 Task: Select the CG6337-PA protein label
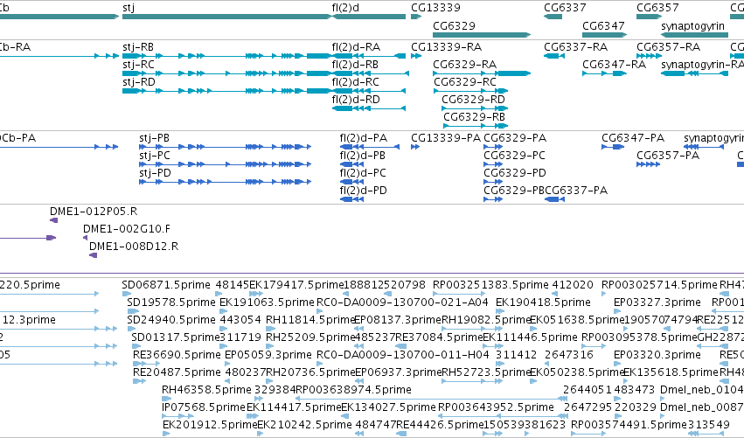tap(576, 191)
